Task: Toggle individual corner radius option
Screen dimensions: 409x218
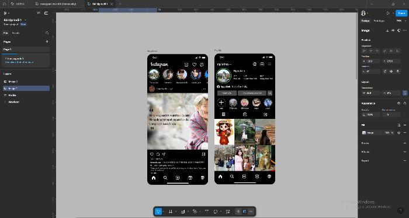Action: [x=405, y=114]
